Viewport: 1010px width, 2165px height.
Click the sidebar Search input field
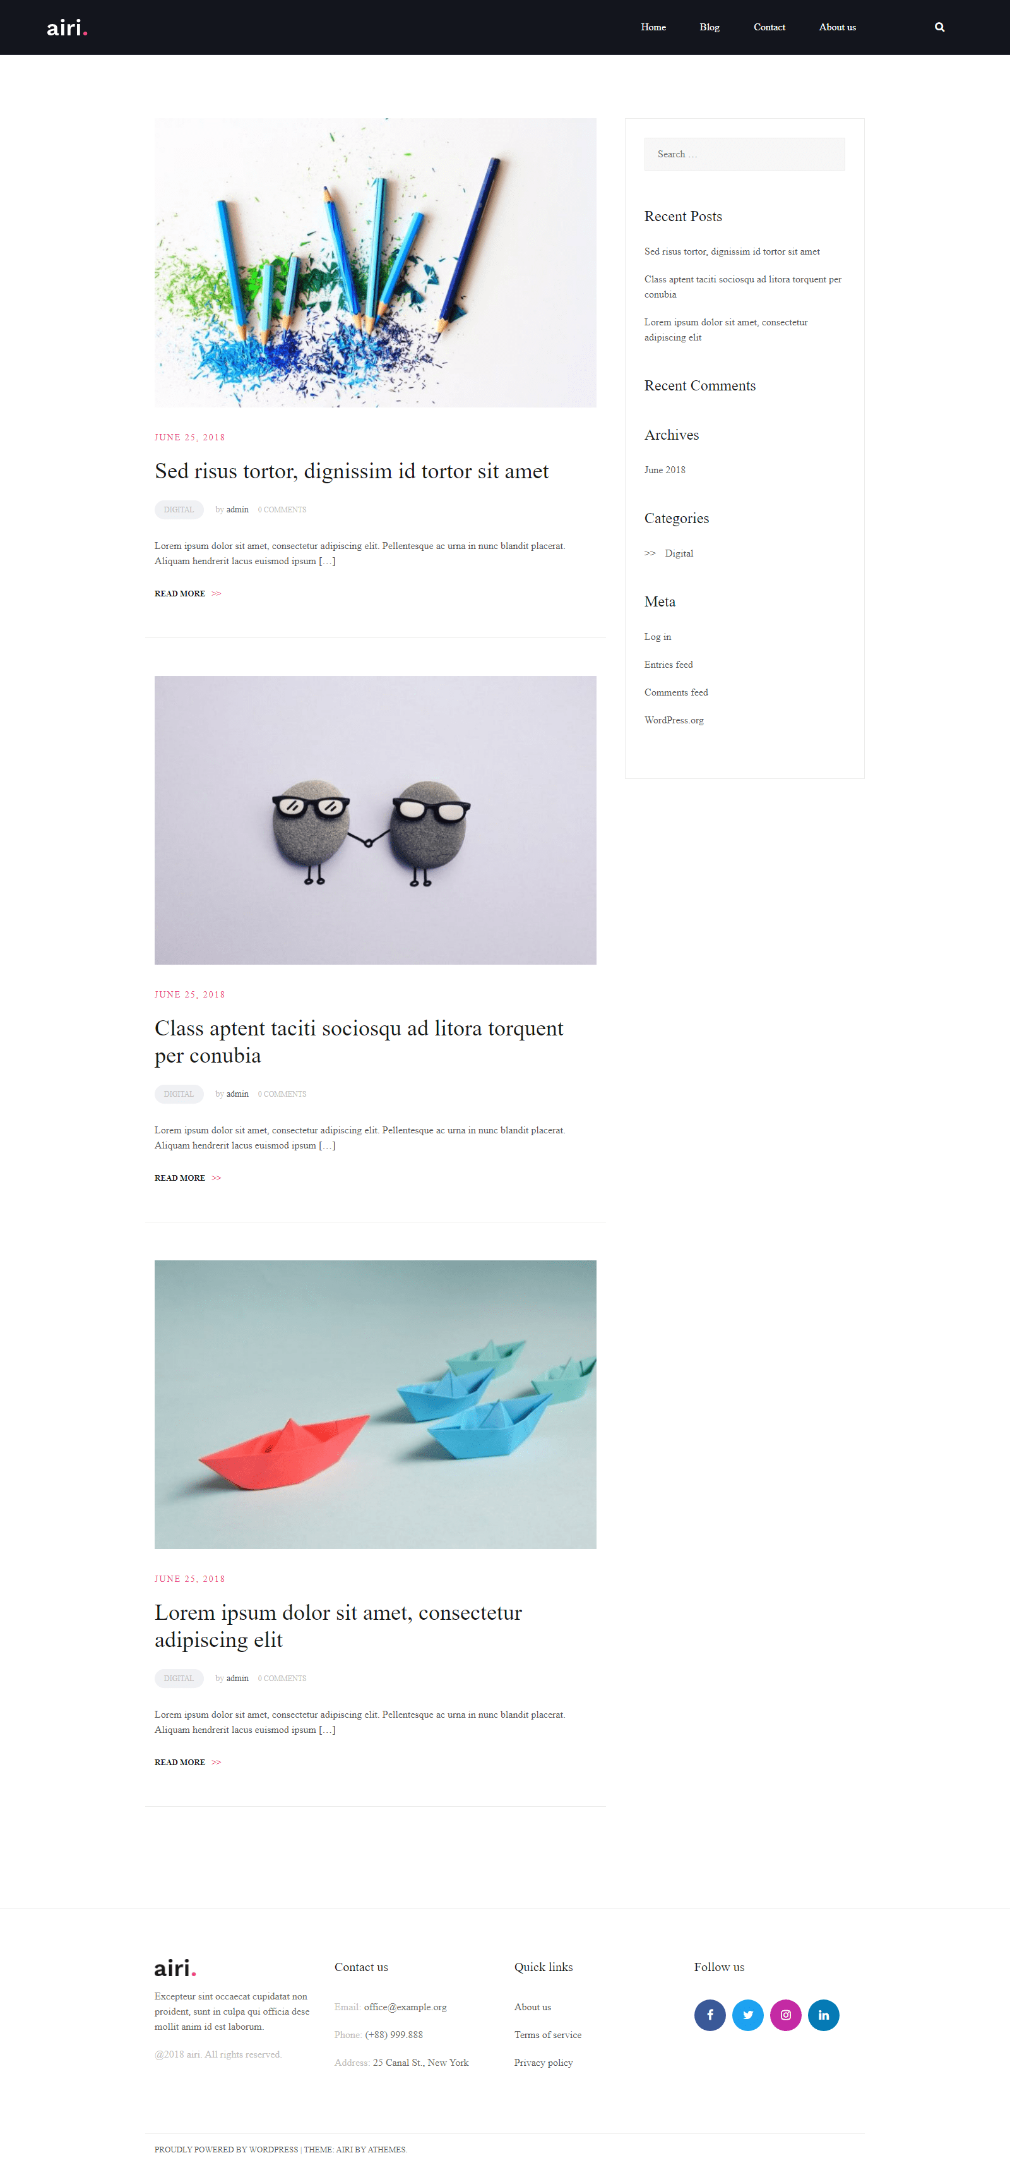pos(744,154)
